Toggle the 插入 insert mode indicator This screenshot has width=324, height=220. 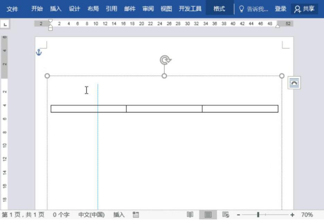[119, 215]
